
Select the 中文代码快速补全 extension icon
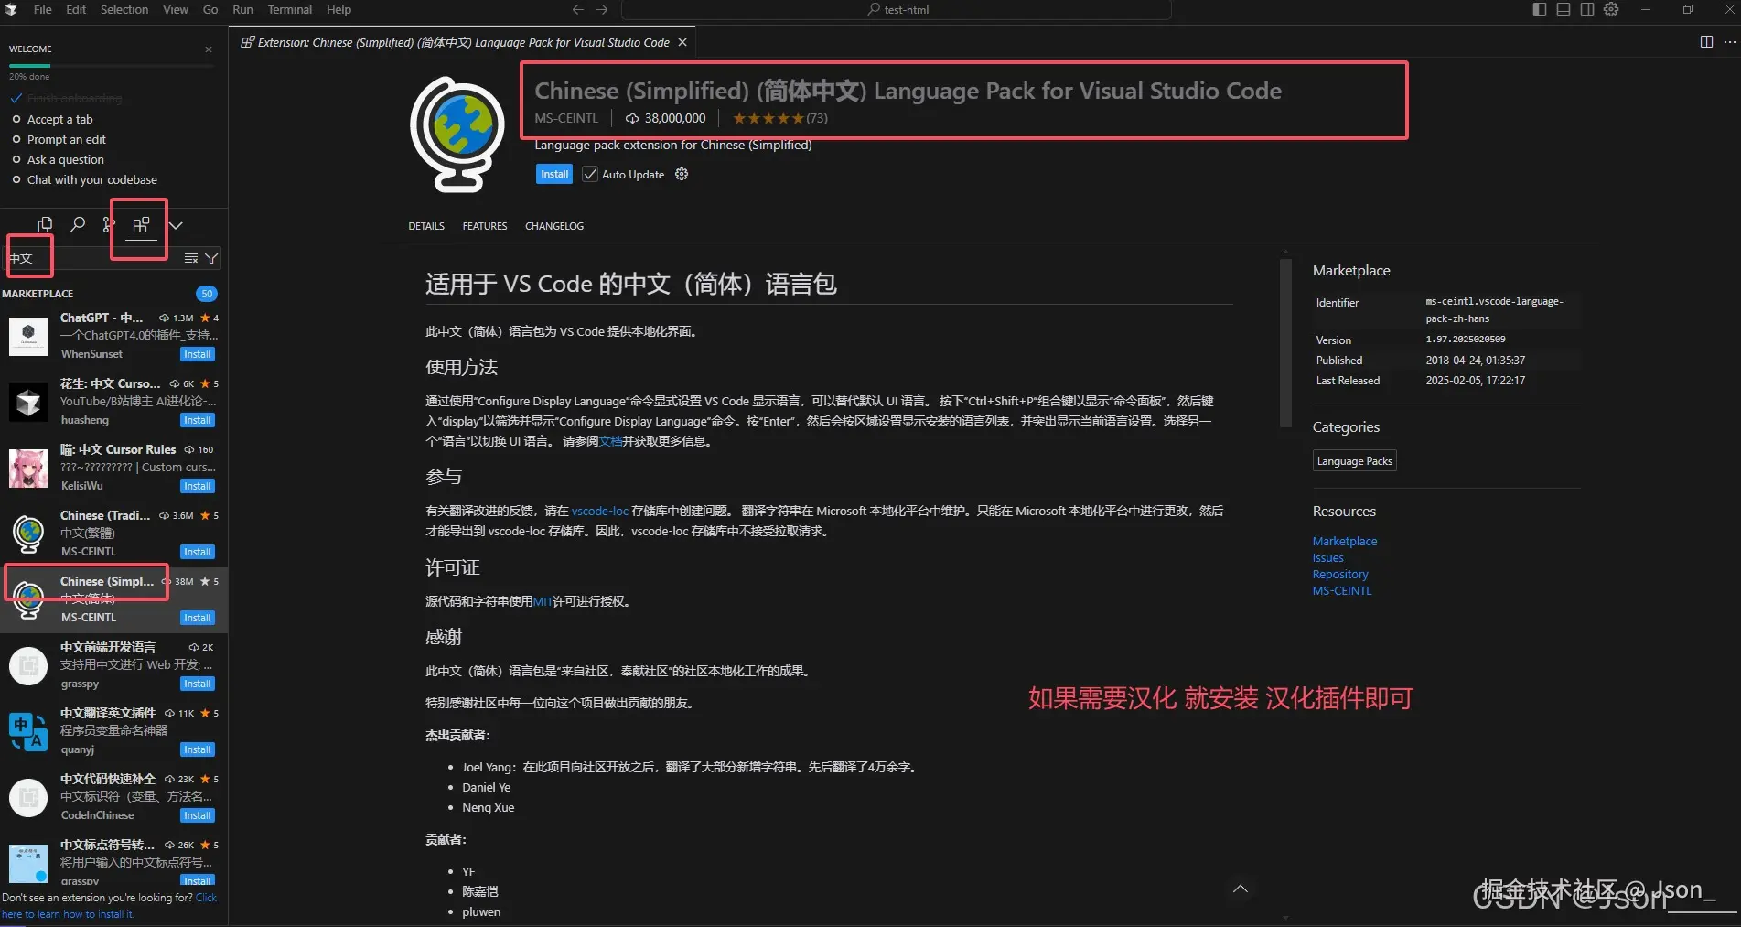(x=28, y=797)
